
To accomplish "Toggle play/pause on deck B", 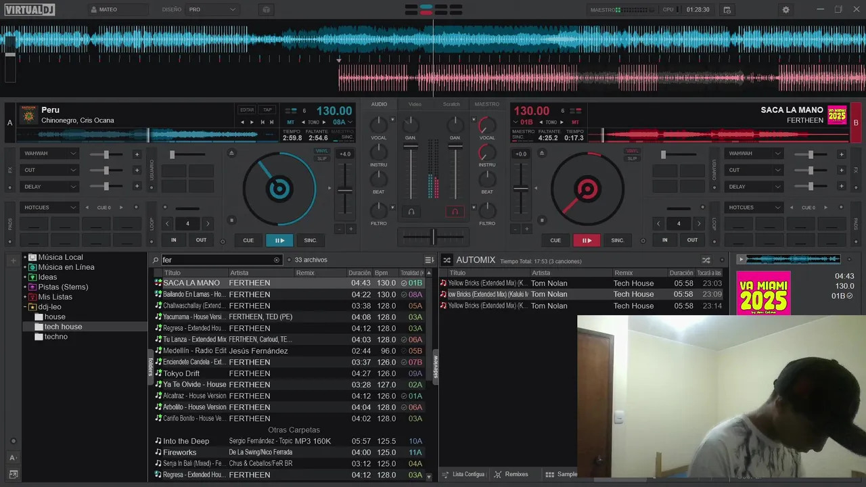I will point(587,240).
